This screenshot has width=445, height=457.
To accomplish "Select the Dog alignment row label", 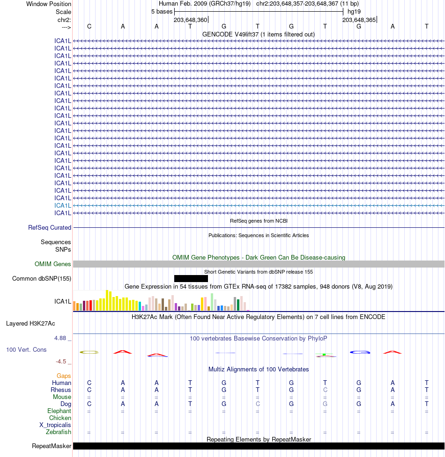I will [66, 404].
